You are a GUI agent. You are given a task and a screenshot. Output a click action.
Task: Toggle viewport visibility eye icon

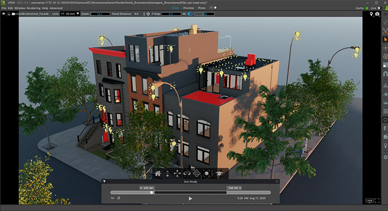coord(3,14)
